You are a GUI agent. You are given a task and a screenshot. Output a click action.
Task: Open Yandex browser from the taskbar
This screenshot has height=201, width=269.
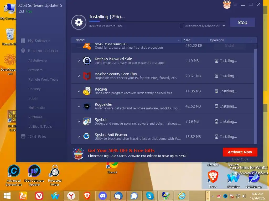pos(71,196)
